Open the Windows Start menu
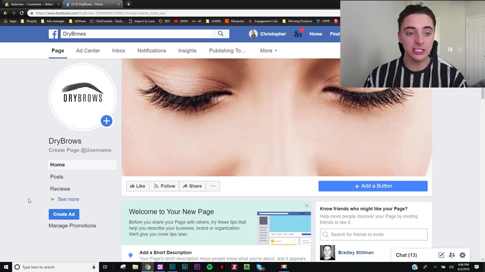The width and height of the screenshot is (485, 272). (6, 267)
